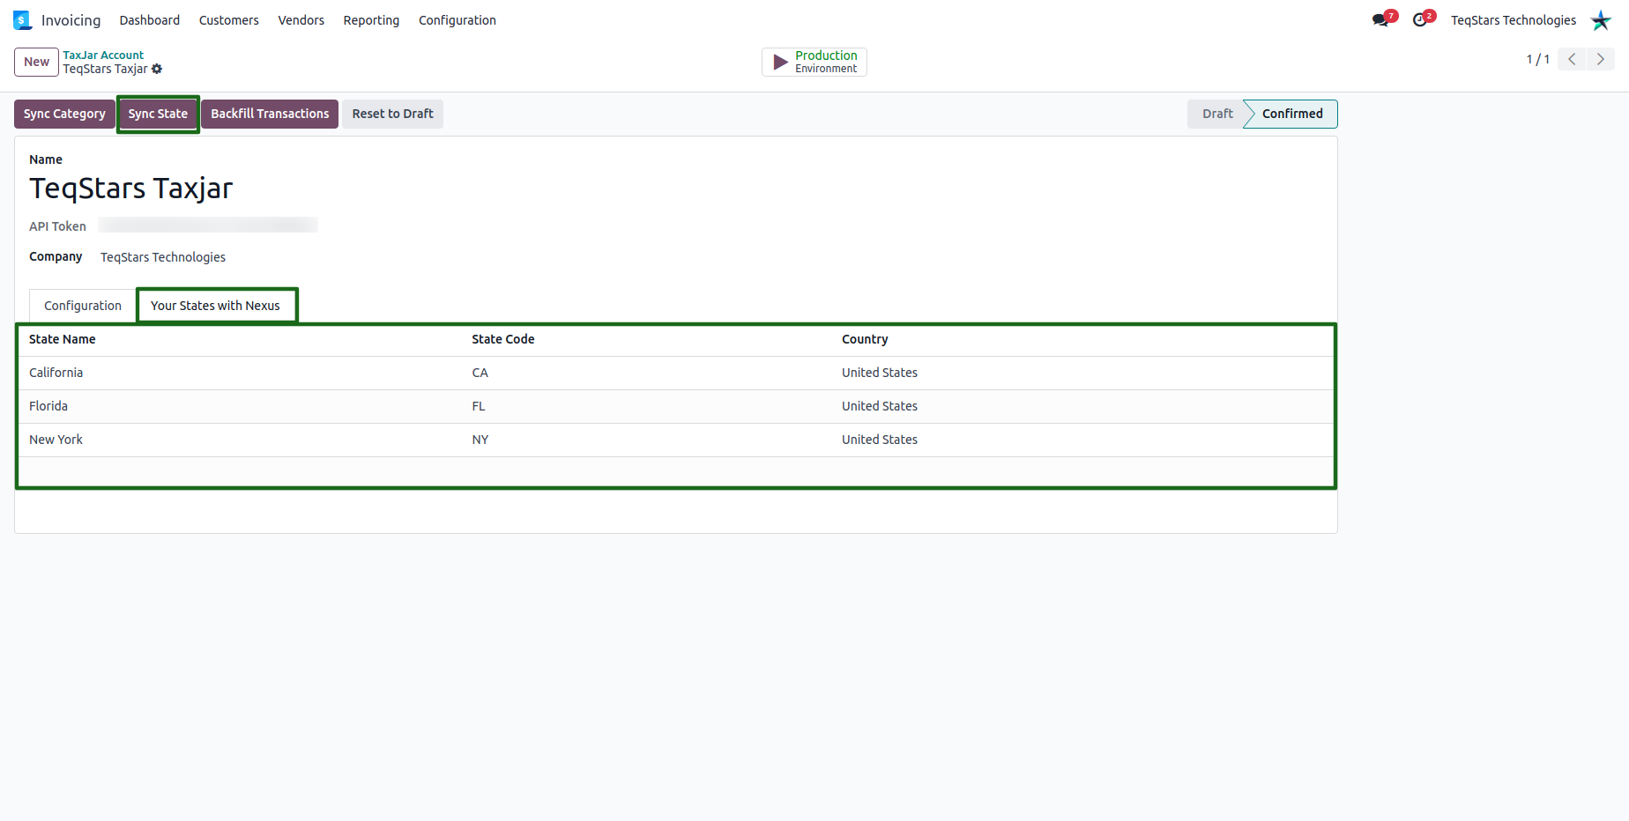Open the Invoicing app home icon
This screenshot has height=821, width=1629.
point(22,20)
